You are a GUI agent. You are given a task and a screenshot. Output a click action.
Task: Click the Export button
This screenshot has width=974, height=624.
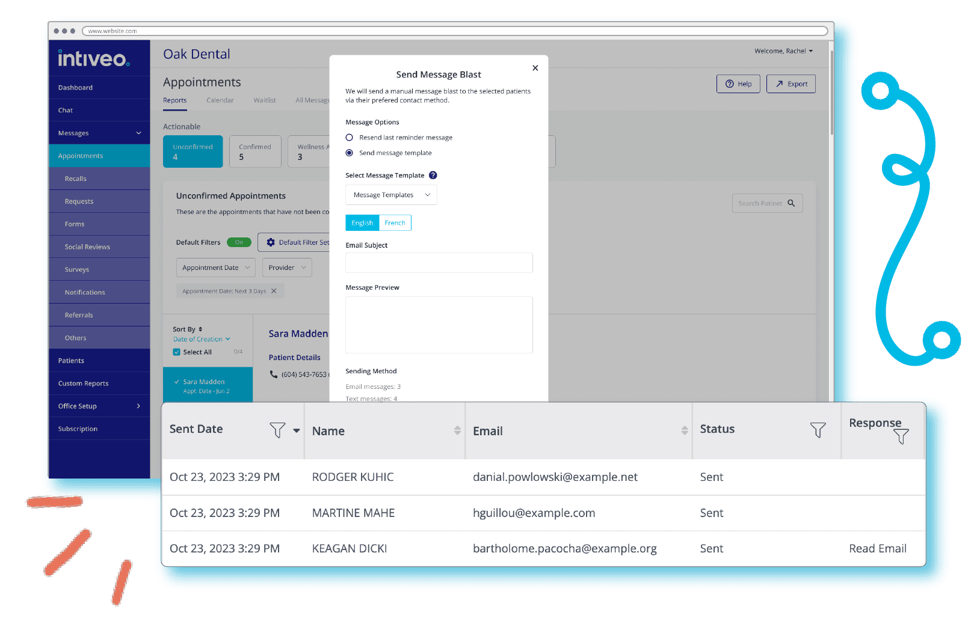[791, 84]
